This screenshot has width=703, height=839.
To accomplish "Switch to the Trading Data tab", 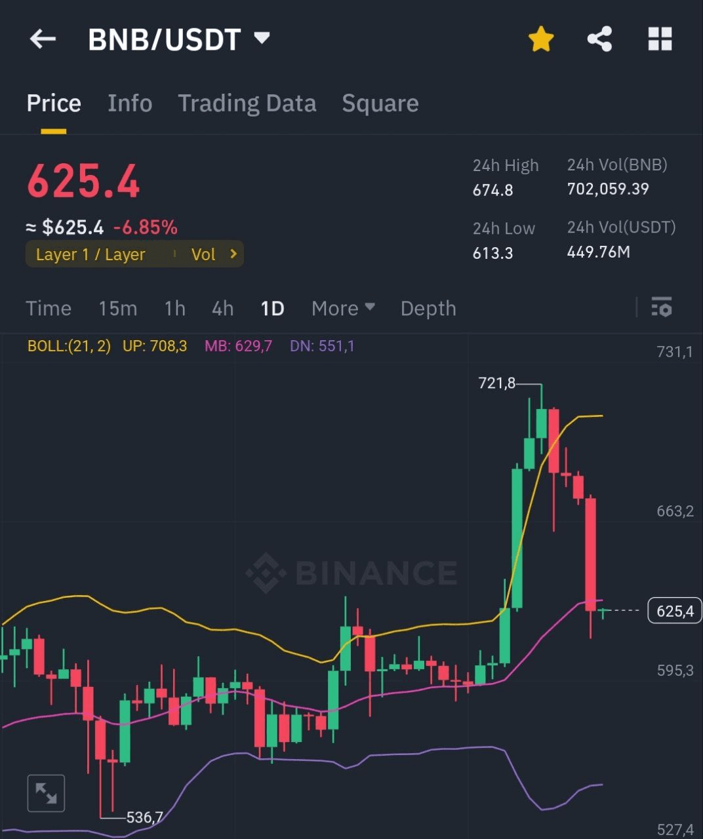I will [x=247, y=104].
